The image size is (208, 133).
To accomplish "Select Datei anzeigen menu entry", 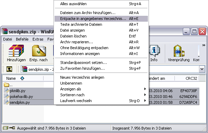I will pyautogui.click(x=101, y=30).
